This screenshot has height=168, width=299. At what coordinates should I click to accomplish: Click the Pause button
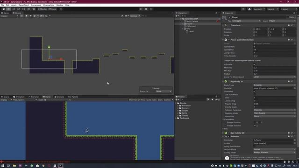click(146, 9)
